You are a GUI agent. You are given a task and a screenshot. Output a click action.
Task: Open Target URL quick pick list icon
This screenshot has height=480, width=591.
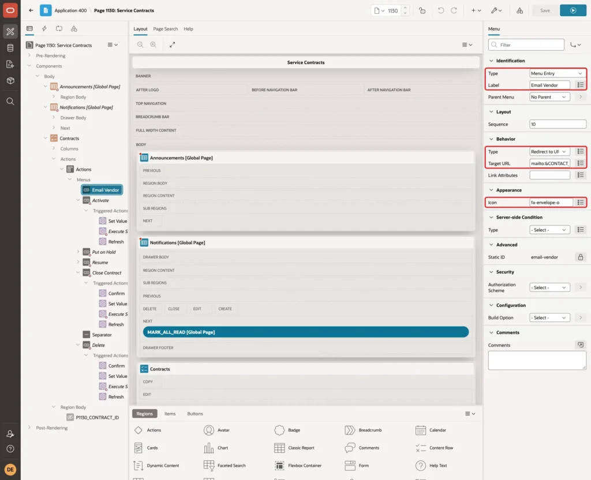581,163
